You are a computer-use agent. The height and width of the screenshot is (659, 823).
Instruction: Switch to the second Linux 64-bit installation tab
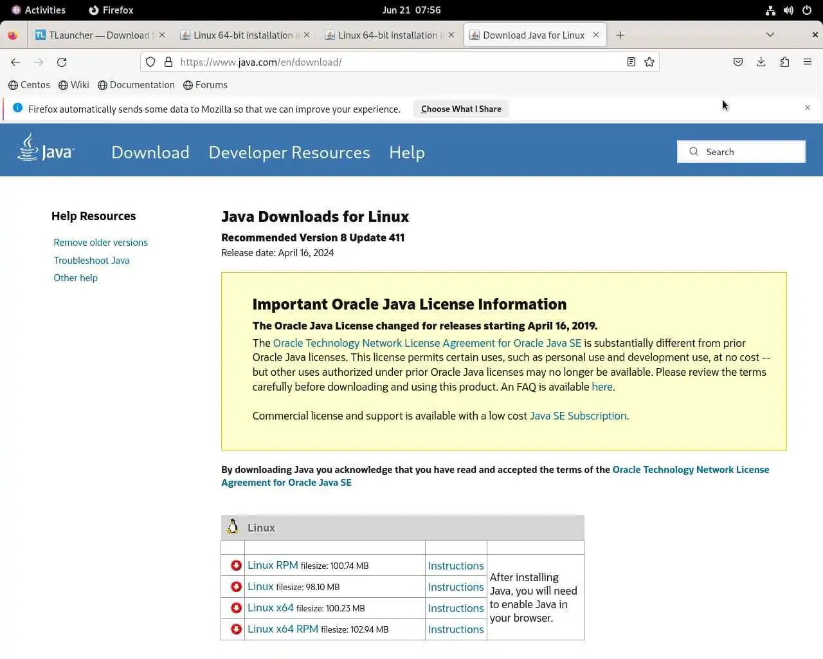point(390,35)
